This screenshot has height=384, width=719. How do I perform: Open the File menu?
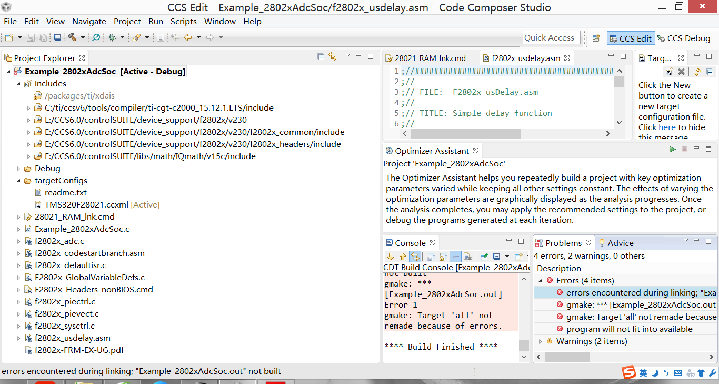pos(10,21)
